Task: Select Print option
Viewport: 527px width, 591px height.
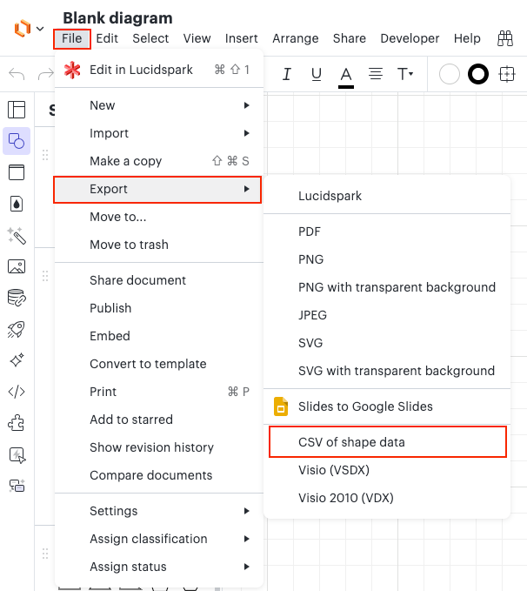Action: tap(158, 393)
